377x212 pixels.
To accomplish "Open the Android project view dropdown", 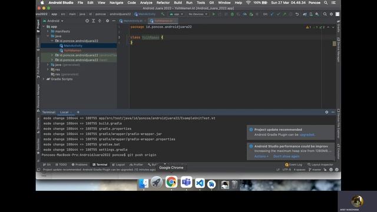I will click(x=54, y=21).
